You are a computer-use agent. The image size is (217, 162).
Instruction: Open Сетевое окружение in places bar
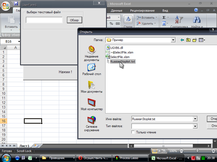tap(92, 124)
